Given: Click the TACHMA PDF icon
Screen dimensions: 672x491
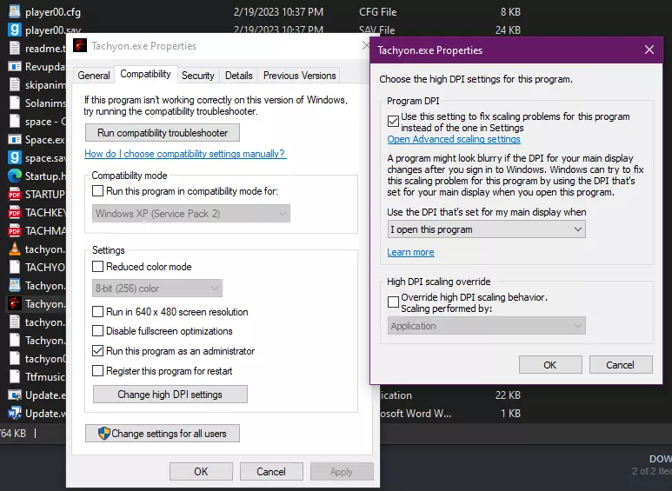Looking at the screenshot, I should [x=15, y=230].
